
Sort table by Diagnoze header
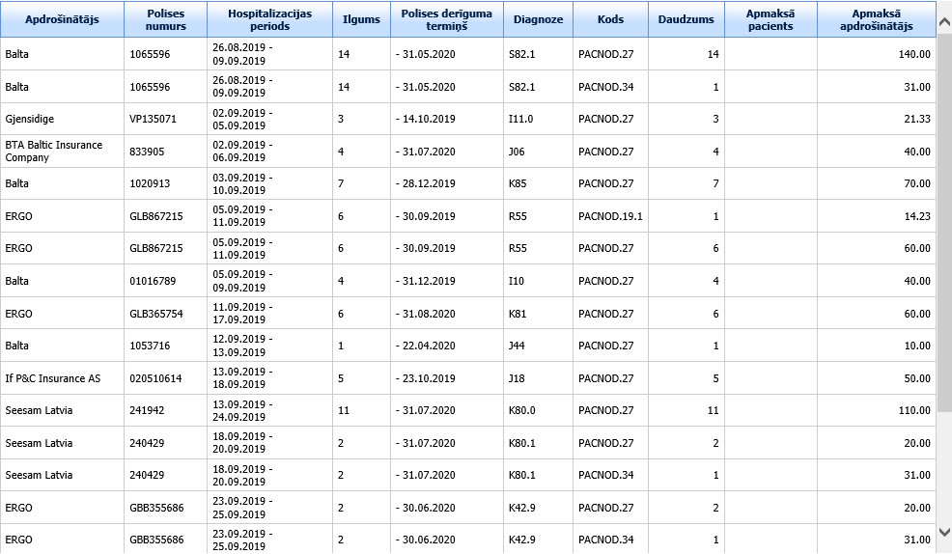(538, 19)
